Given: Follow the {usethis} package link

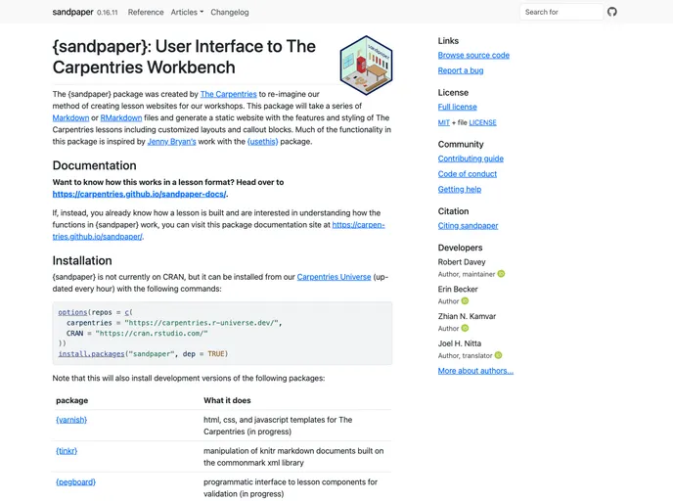Looking at the screenshot, I should pos(263,141).
